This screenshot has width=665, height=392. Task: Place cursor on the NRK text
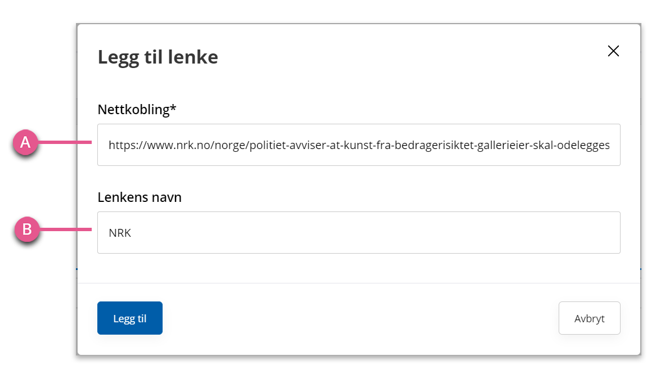pyautogui.click(x=120, y=233)
